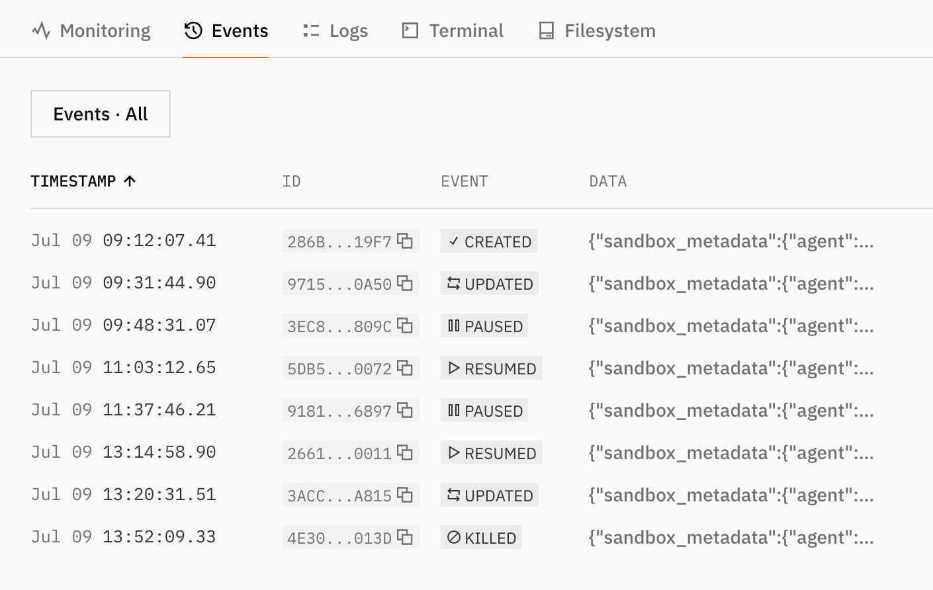This screenshot has width=933, height=590.
Task: Select the KILLED event badge
Action: click(481, 538)
